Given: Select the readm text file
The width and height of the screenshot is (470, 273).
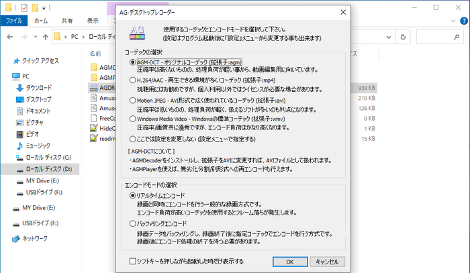Looking at the screenshot, I should coord(103,139).
